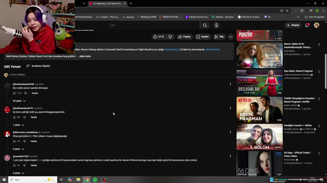
Task: Expand the 1 yanıt reply thread
Action: (18, 125)
